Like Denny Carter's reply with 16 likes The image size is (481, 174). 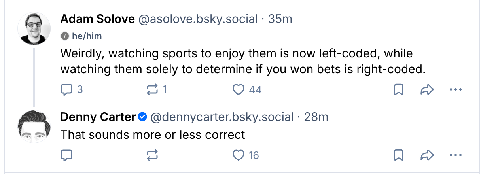[239, 155]
